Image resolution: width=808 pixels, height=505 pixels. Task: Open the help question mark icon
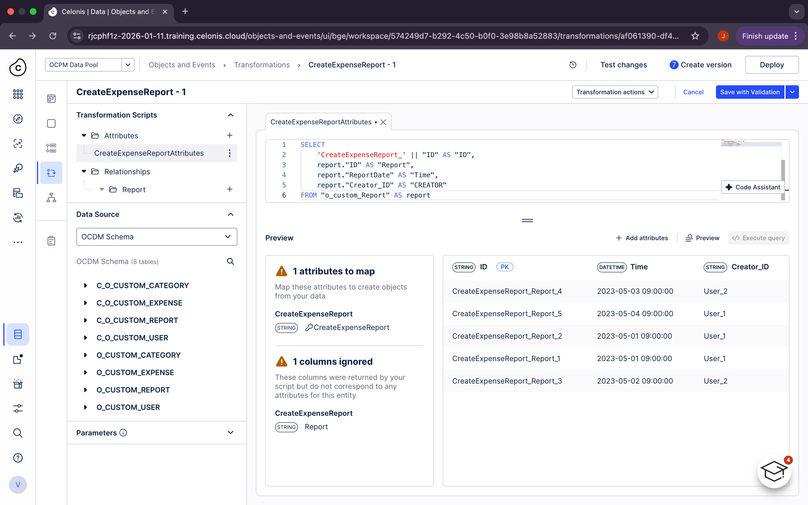[x=18, y=458]
